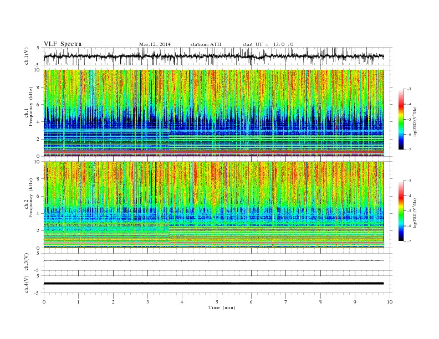
Task: Click the thick black ch.4 voltage trace
Action: [213, 284]
